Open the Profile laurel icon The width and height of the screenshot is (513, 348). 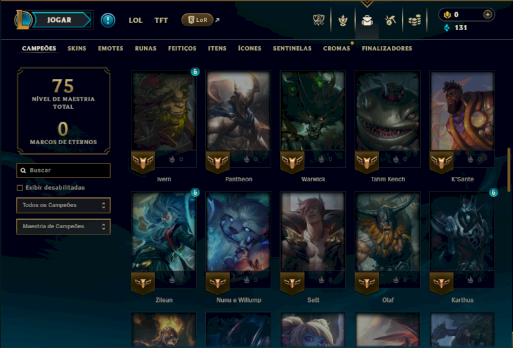[x=343, y=21]
